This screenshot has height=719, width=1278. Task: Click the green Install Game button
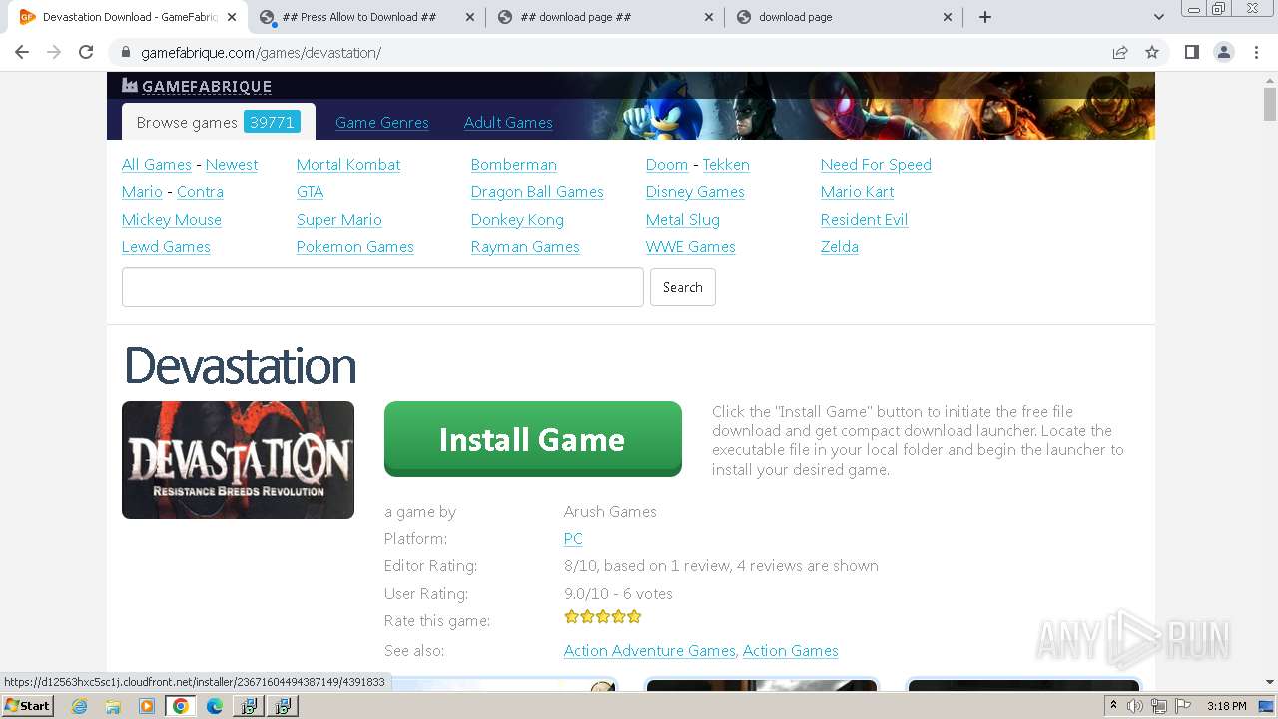point(533,439)
